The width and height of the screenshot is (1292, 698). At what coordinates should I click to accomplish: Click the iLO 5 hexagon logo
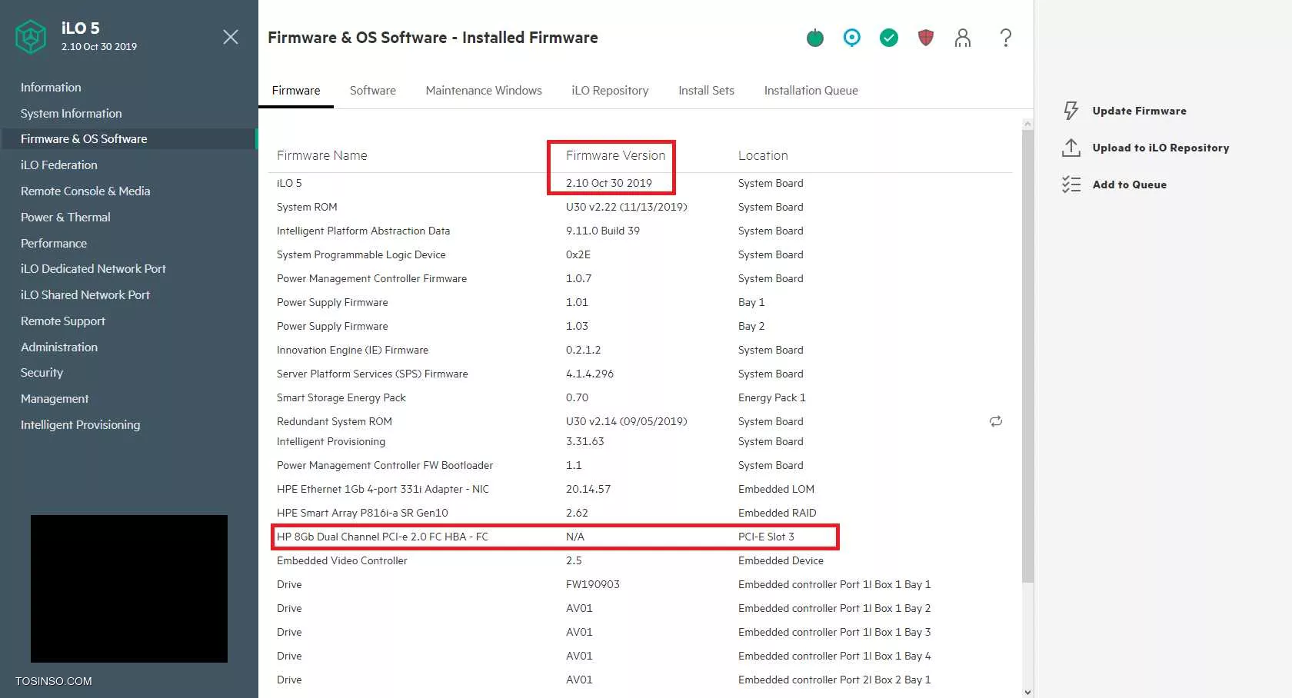31,36
